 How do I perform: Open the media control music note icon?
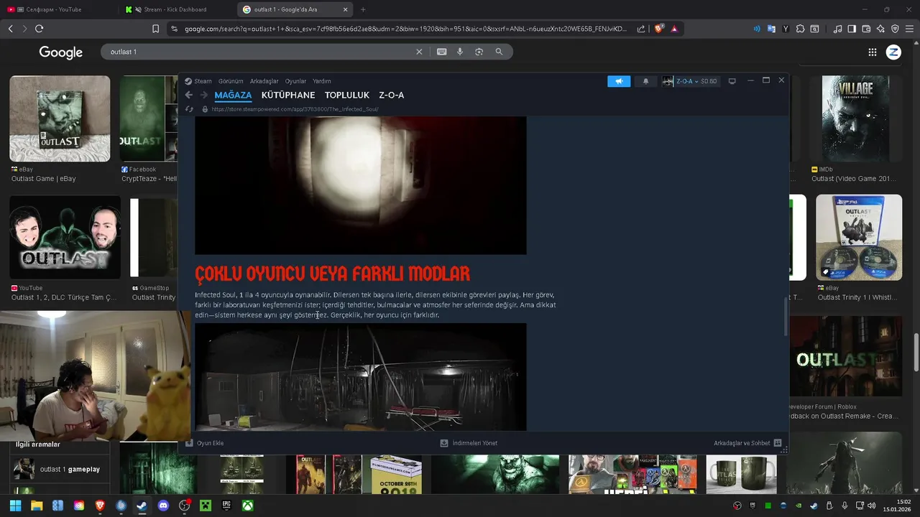point(837,29)
